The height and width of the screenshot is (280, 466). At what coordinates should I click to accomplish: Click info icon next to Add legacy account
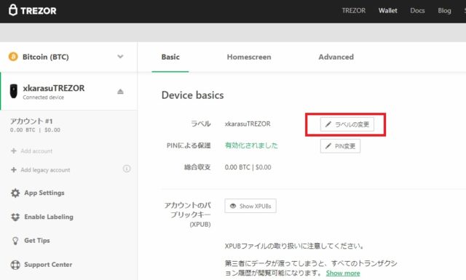tap(127, 169)
